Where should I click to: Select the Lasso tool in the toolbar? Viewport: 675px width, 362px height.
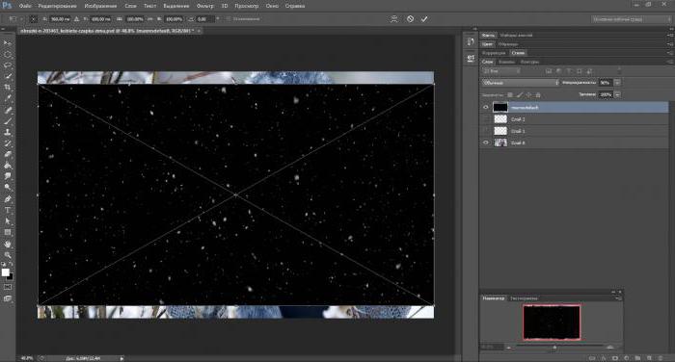point(8,65)
